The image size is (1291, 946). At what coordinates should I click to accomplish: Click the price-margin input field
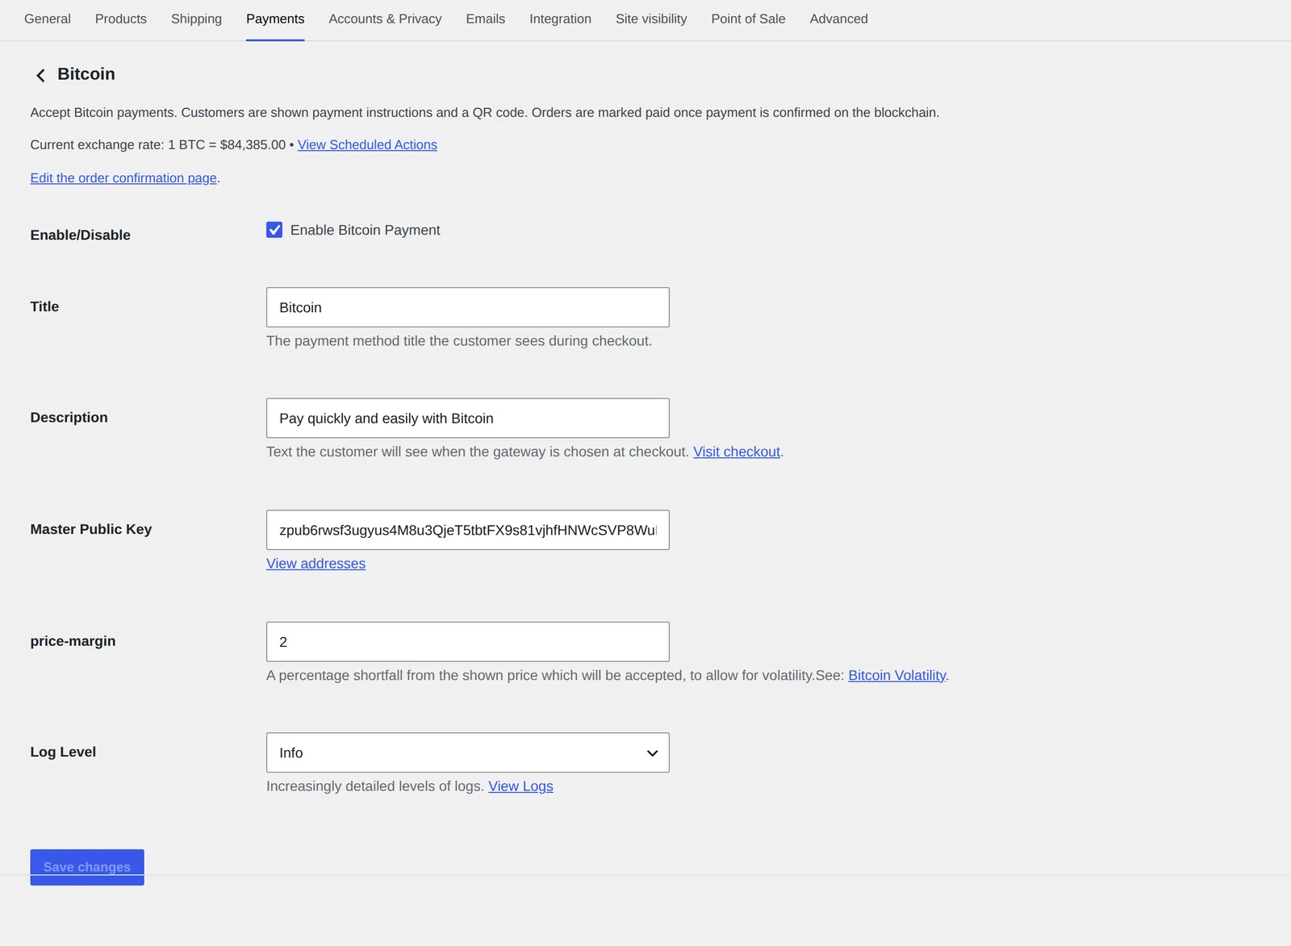tap(467, 642)
